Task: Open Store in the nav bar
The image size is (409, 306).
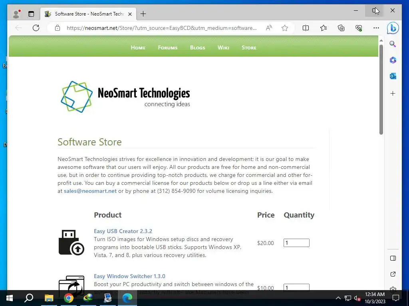Action: coord(249,48)
